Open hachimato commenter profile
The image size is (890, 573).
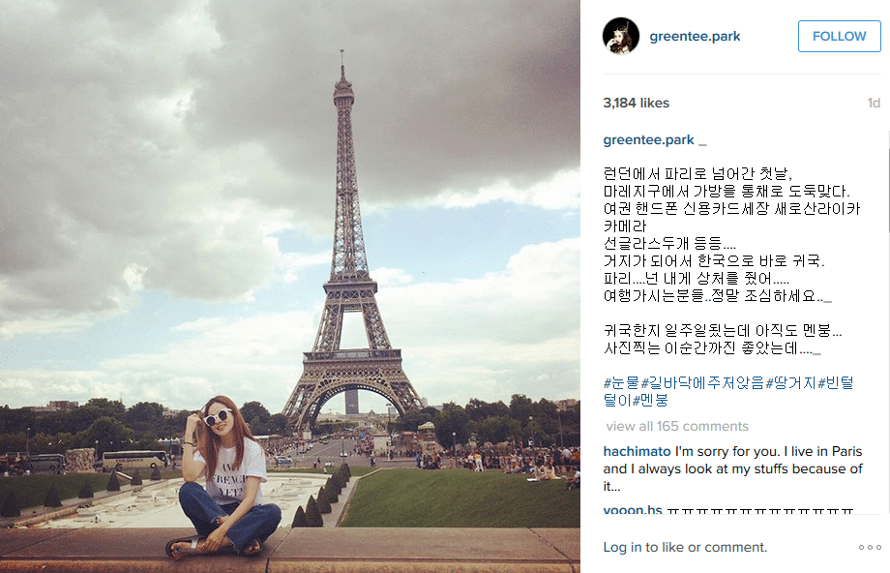637,451
